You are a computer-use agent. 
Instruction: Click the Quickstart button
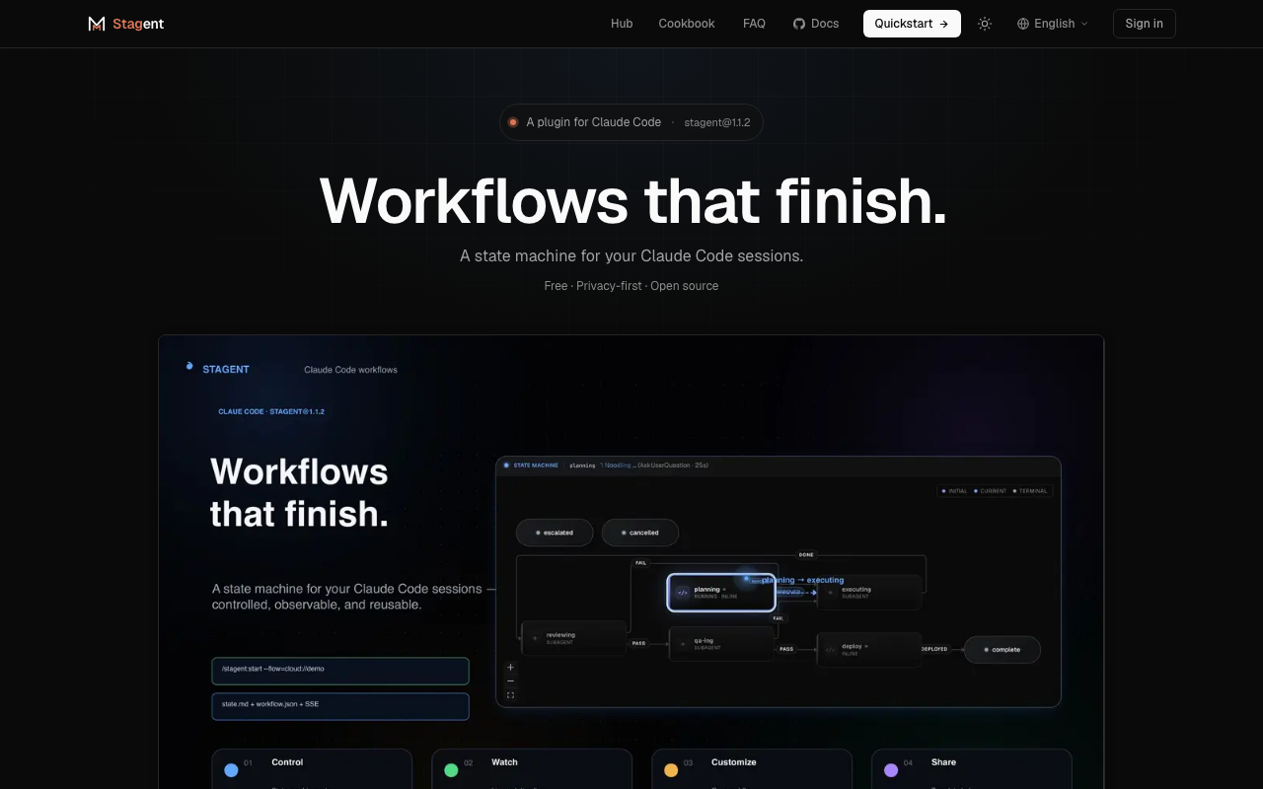[x=912, y=24]
